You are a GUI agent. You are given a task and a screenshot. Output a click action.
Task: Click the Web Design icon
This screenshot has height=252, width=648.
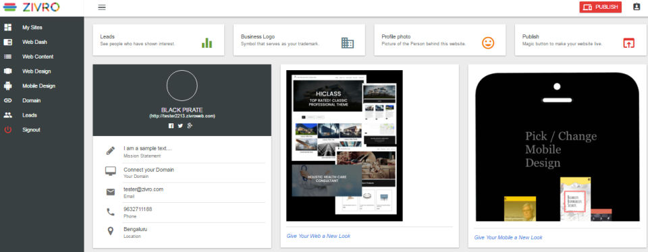coord(8,71)
